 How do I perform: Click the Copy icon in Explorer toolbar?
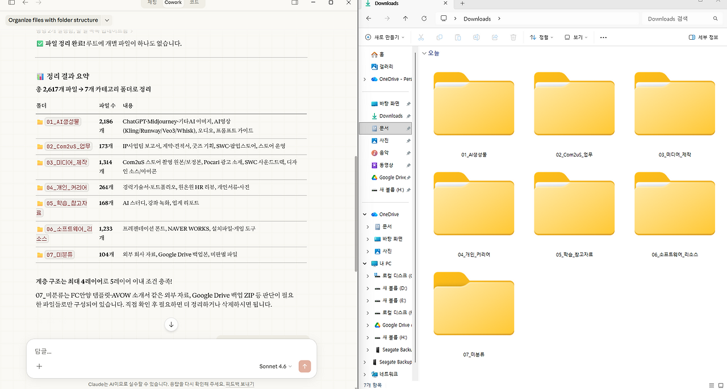[439, 37]
